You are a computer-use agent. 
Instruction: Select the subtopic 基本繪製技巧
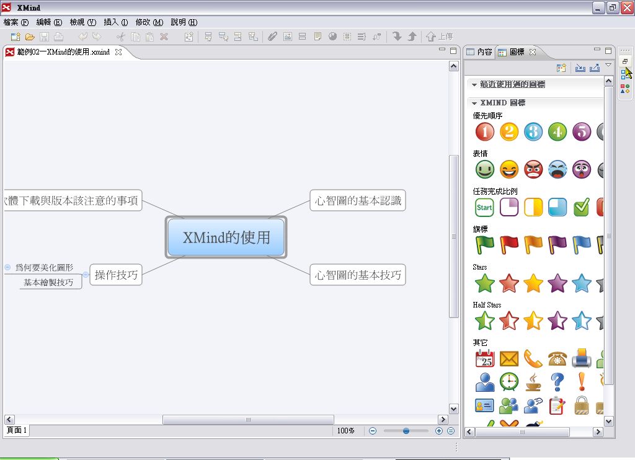point(48,282)
